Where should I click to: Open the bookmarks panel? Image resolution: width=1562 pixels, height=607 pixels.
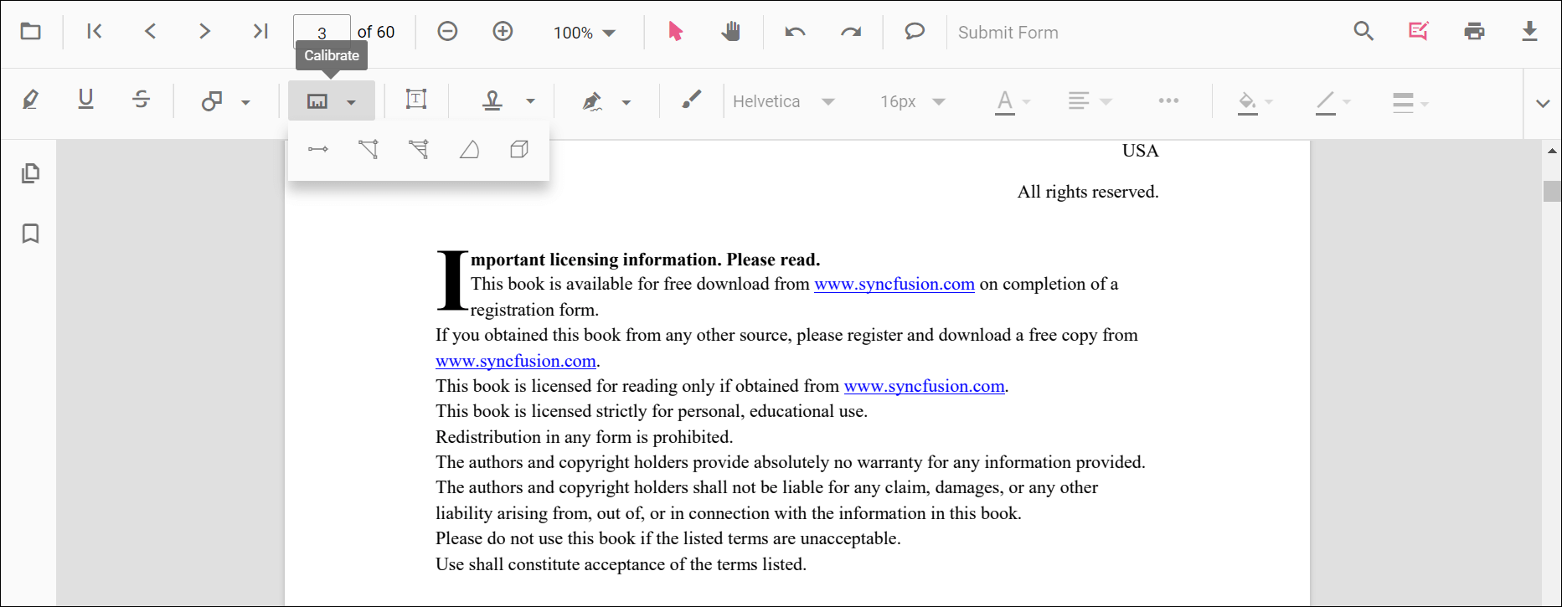tap(31, 234)
